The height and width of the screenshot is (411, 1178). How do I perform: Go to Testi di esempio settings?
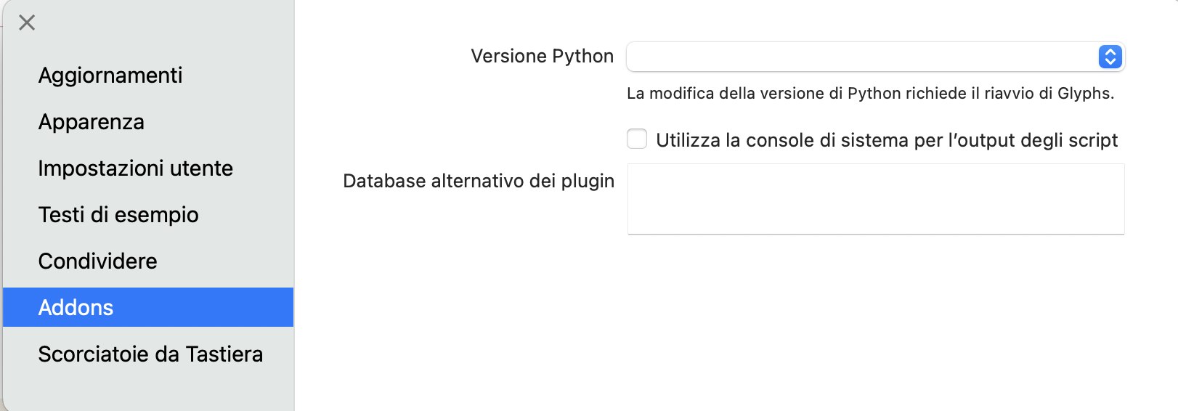118,215
